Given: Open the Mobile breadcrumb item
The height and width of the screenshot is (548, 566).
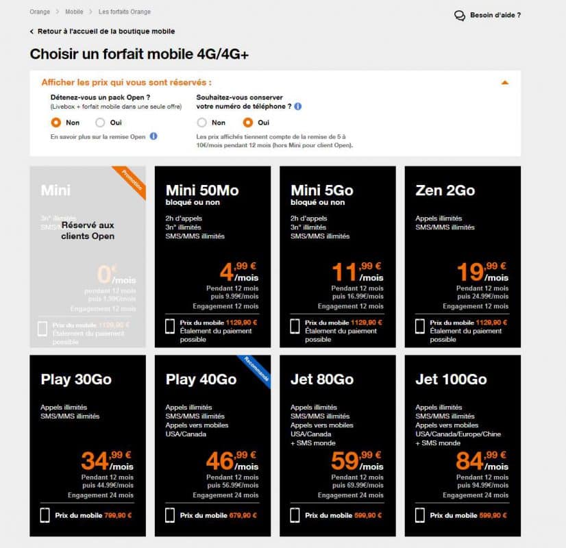Looking at the screenshot, I should [x=74, y=12].
